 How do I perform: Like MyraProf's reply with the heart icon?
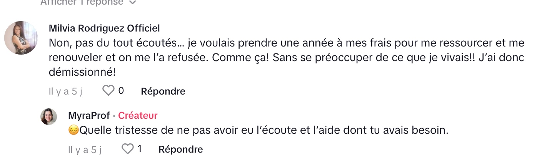tap(127, 148)
